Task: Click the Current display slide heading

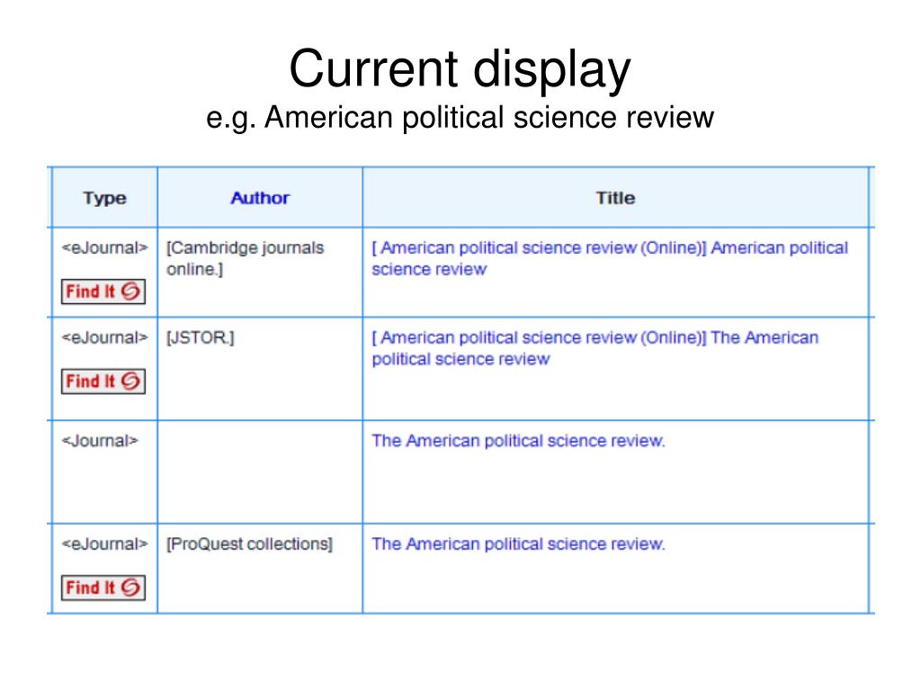Action: point(460,69)
